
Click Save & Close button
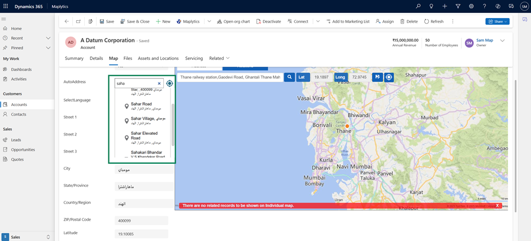pos(134,21)
